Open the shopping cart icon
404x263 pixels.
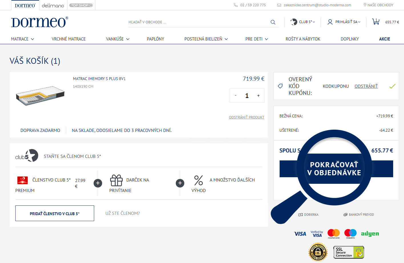[x=376, y=22]
